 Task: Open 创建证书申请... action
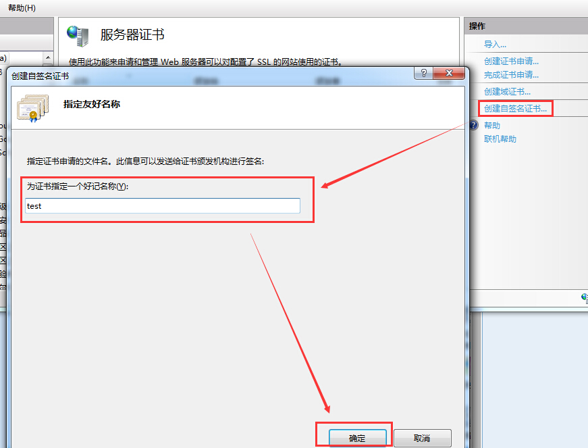coord(511,61)
